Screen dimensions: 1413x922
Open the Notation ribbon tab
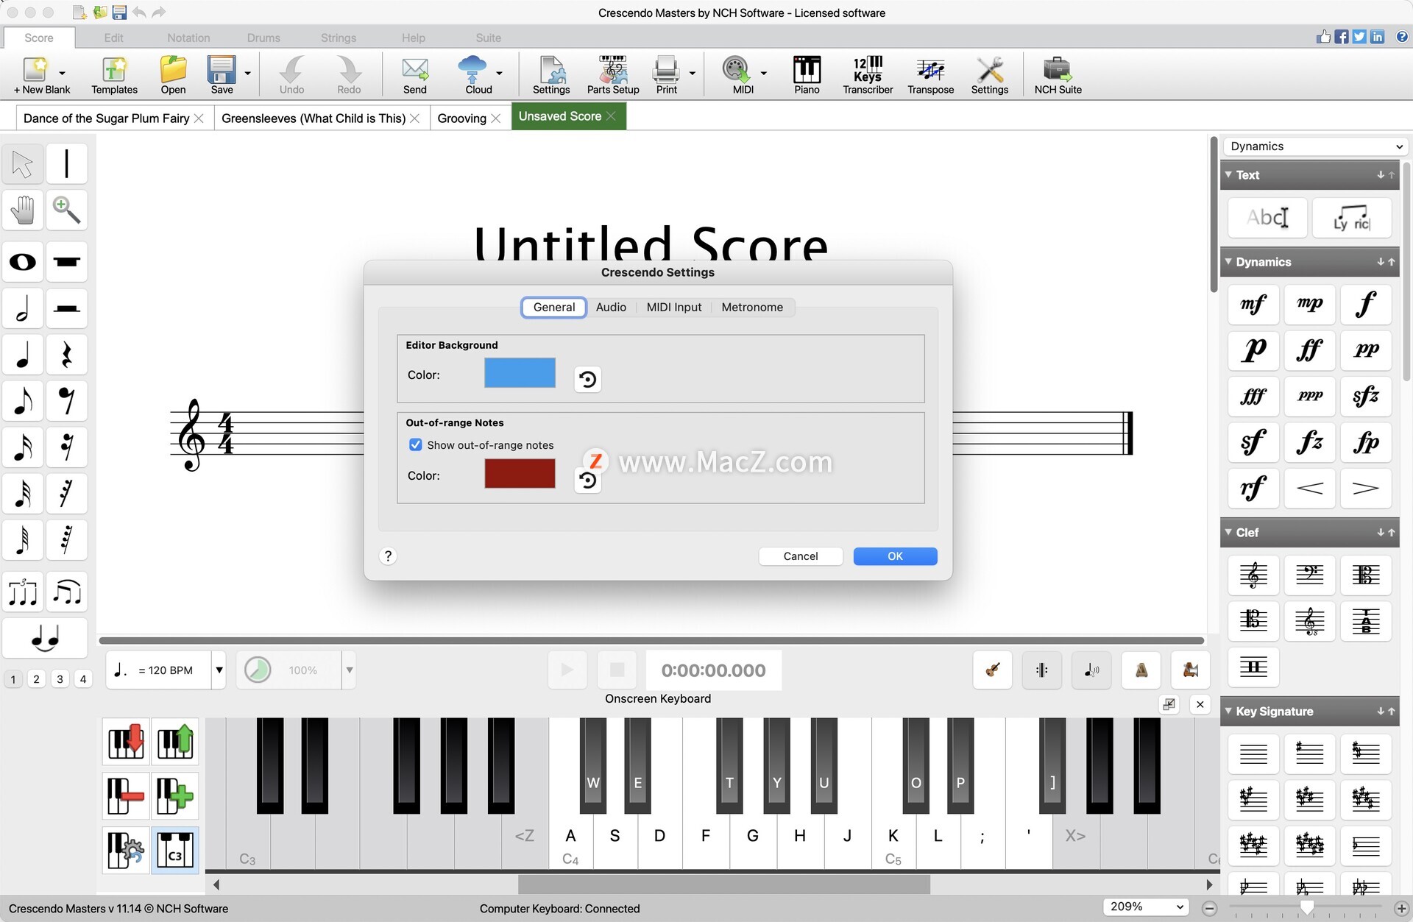point(188,38)
